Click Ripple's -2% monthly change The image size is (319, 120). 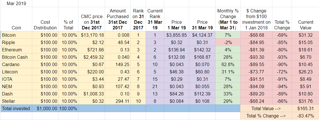pos(228,43)
